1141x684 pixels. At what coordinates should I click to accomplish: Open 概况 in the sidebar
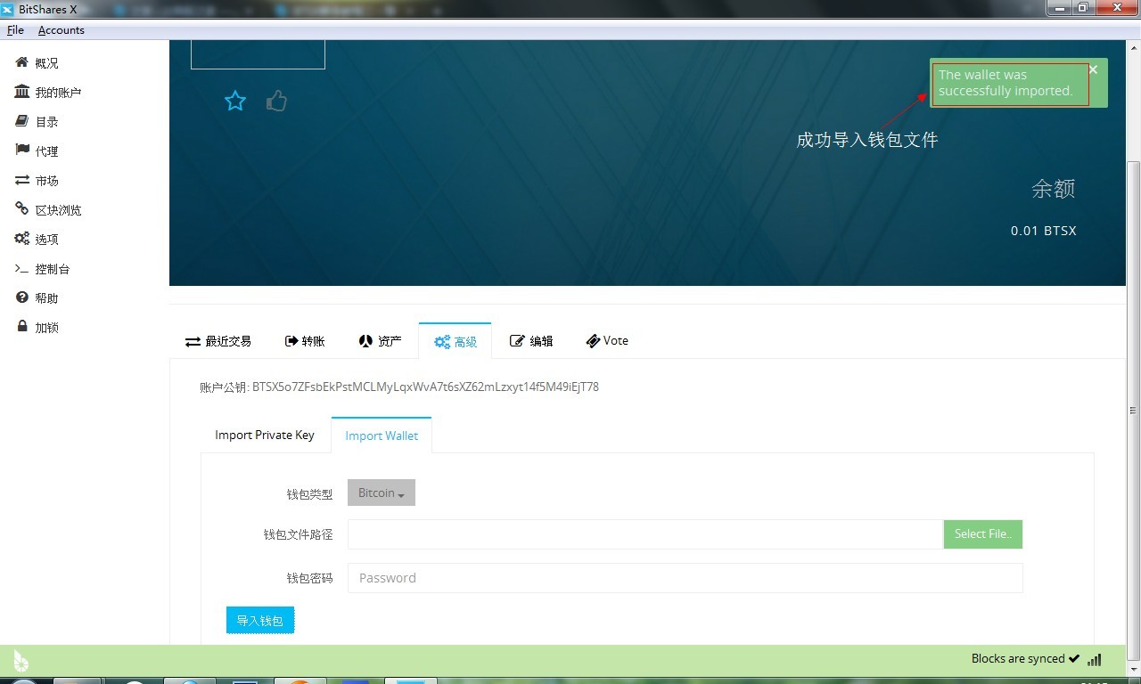click(x=46, y=63)
